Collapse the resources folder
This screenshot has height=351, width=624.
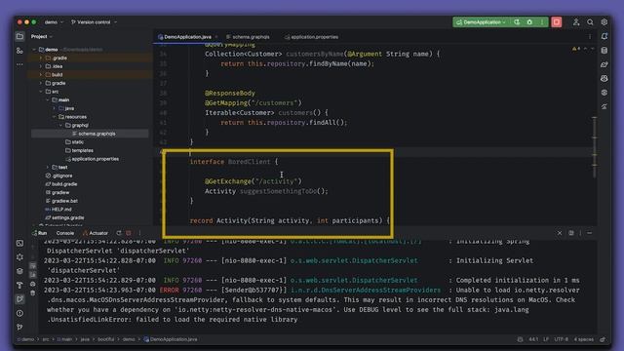tap(55, 117)
